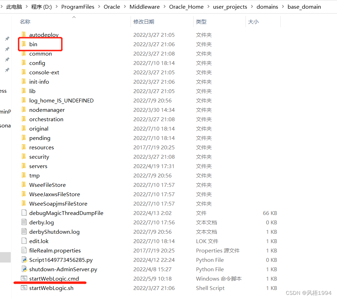Select the resources folder icon
The height and width of the screenshot is (299, 337).
click(24, 147)
